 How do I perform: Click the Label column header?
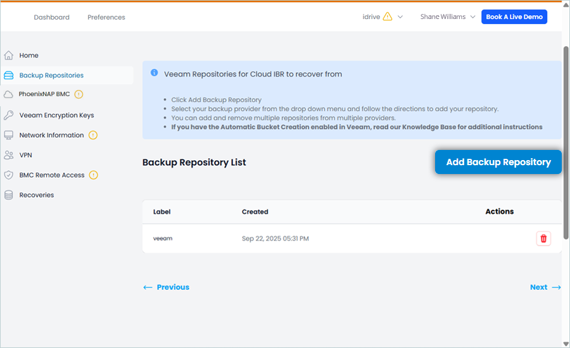point(161,212)
